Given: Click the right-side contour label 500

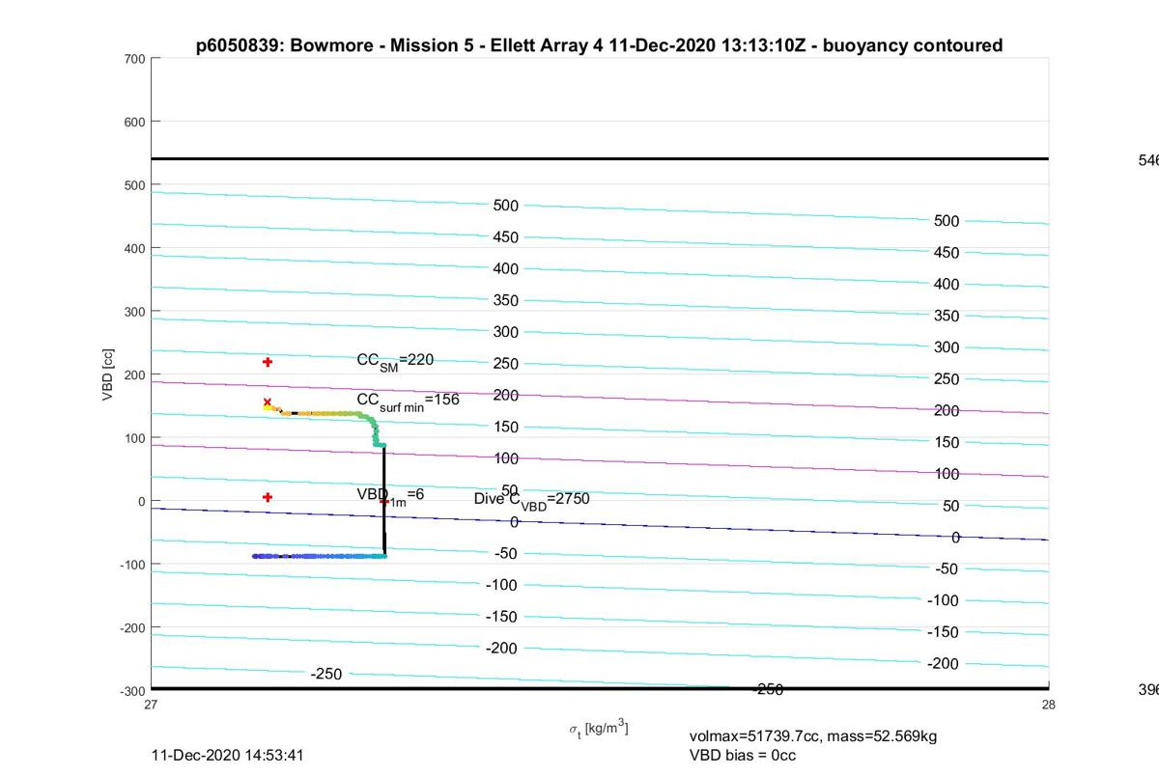Looking at the screenshot, I should click(947, 221).
